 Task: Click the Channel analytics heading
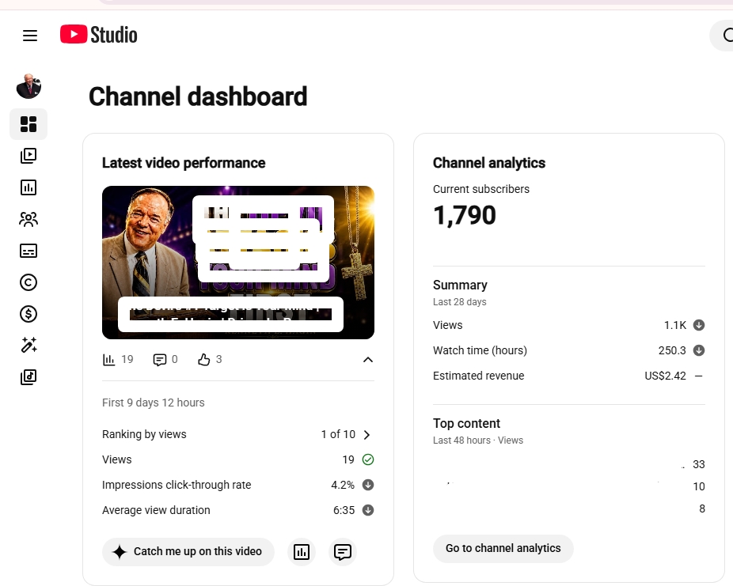click(x=489, y=163)
